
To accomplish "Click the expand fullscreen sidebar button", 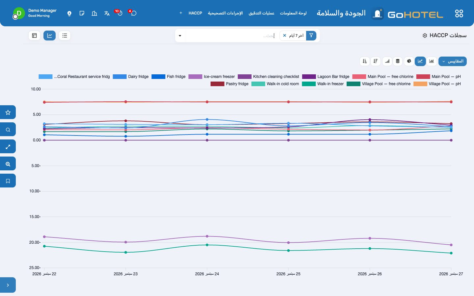I will click(8, 147).
